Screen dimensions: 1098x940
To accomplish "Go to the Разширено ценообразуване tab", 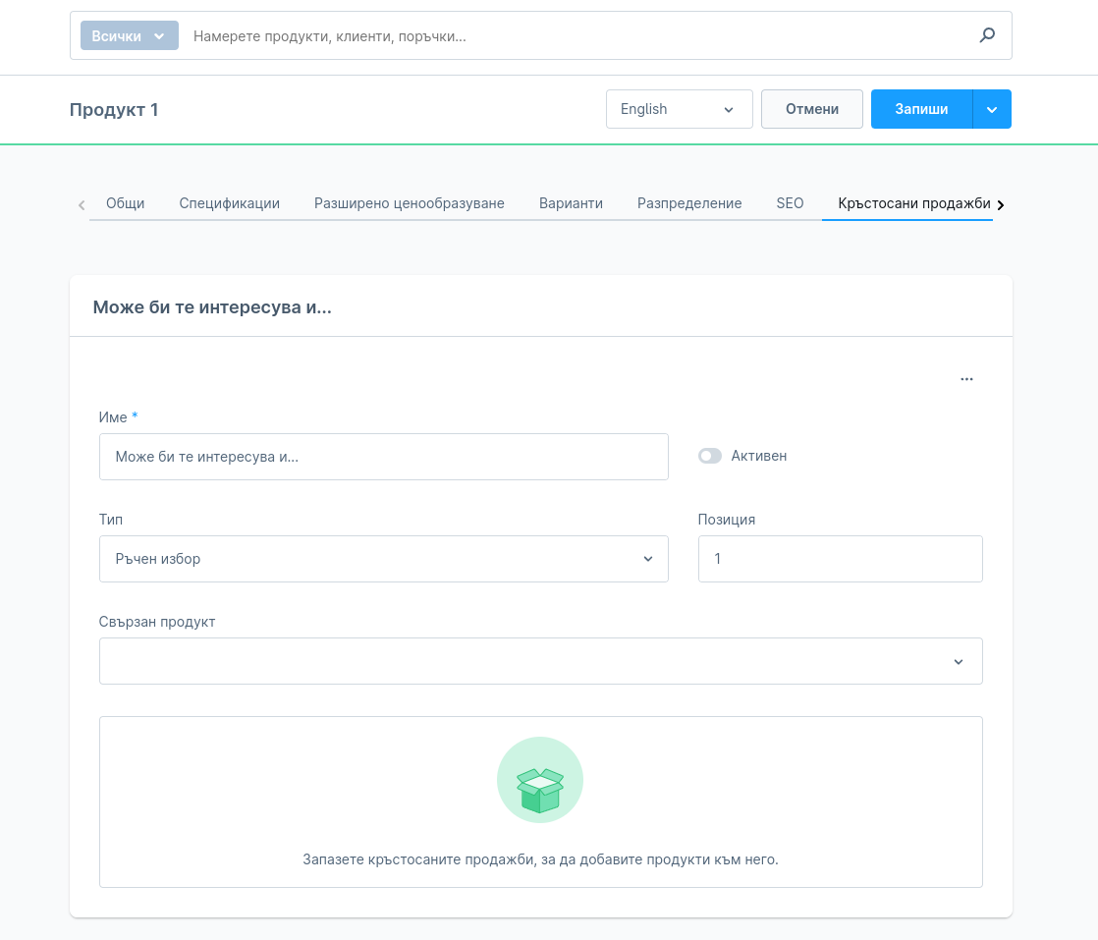I will 409,203.
